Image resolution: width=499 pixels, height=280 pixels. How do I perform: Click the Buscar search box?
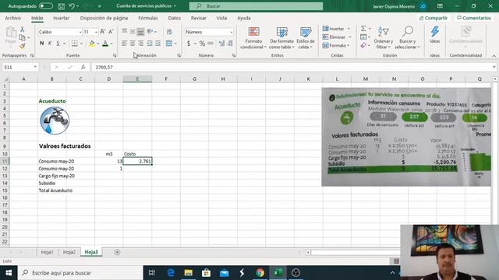(256, 6)
